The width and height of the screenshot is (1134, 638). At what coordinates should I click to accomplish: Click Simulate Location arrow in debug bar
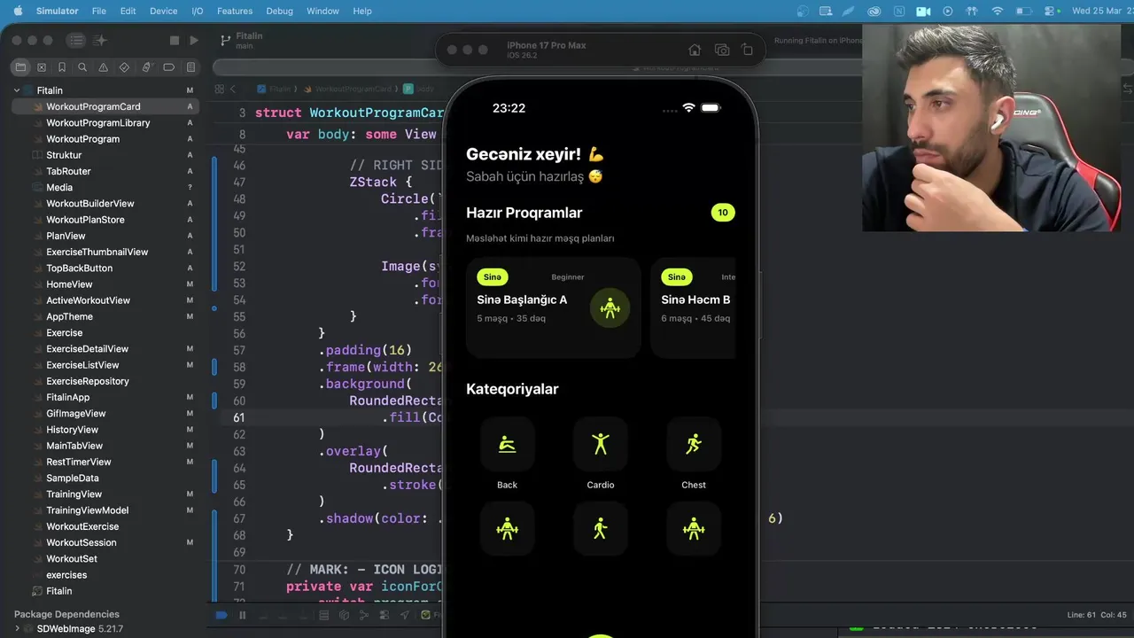pyautogui.click(x=405, y=615)
